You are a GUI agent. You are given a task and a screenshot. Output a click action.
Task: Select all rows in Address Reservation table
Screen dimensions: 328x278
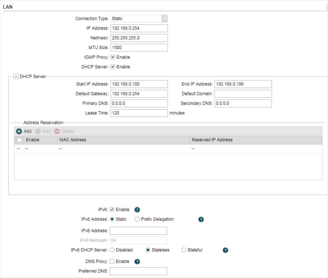pos(20,140)
